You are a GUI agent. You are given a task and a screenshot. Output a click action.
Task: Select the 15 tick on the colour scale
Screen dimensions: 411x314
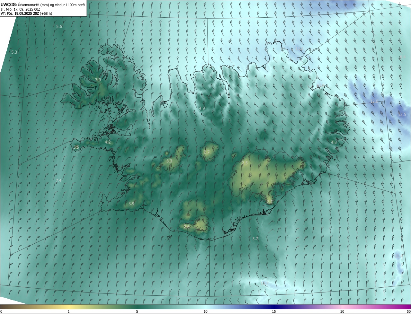pos(274,311)
